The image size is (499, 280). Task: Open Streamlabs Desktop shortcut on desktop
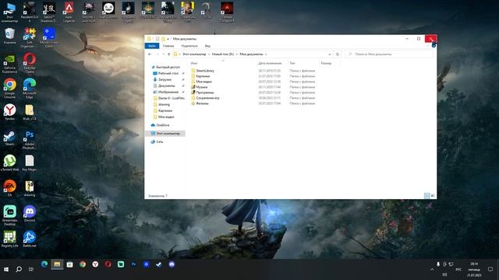(x=9, y=215)
